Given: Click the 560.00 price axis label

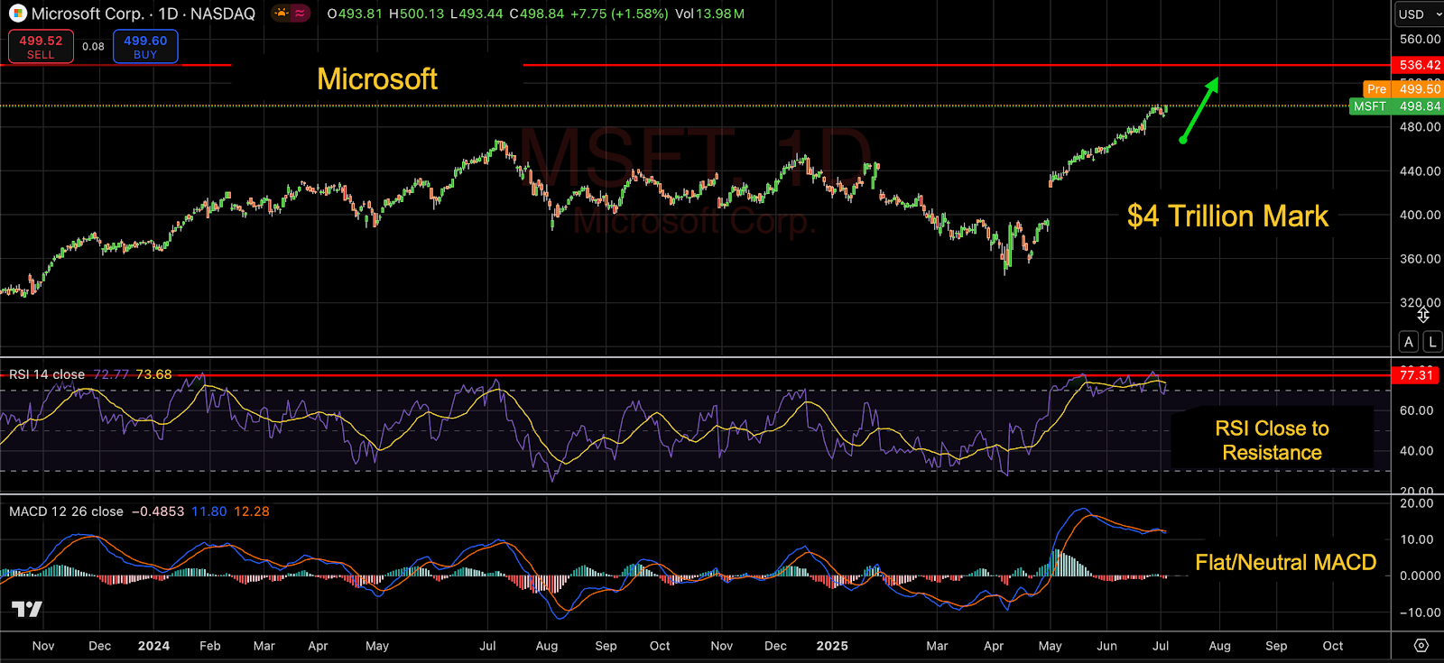Looking at the screenshot, I should point(1420,40).
